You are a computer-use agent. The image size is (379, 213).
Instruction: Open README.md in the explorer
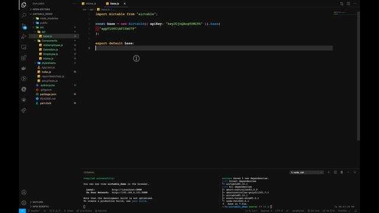point(48,99)
